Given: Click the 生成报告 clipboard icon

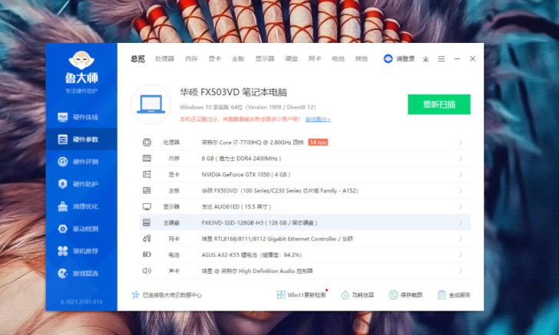Looking at the screenshot, I should (442, 295).
